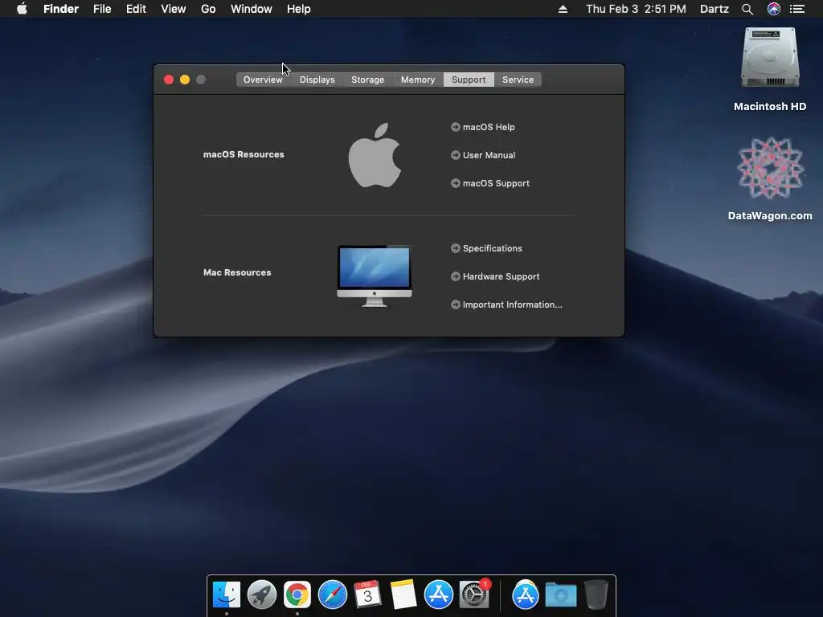
Task: Open the Finder menu in menu bar
Action: click(61, 9)
